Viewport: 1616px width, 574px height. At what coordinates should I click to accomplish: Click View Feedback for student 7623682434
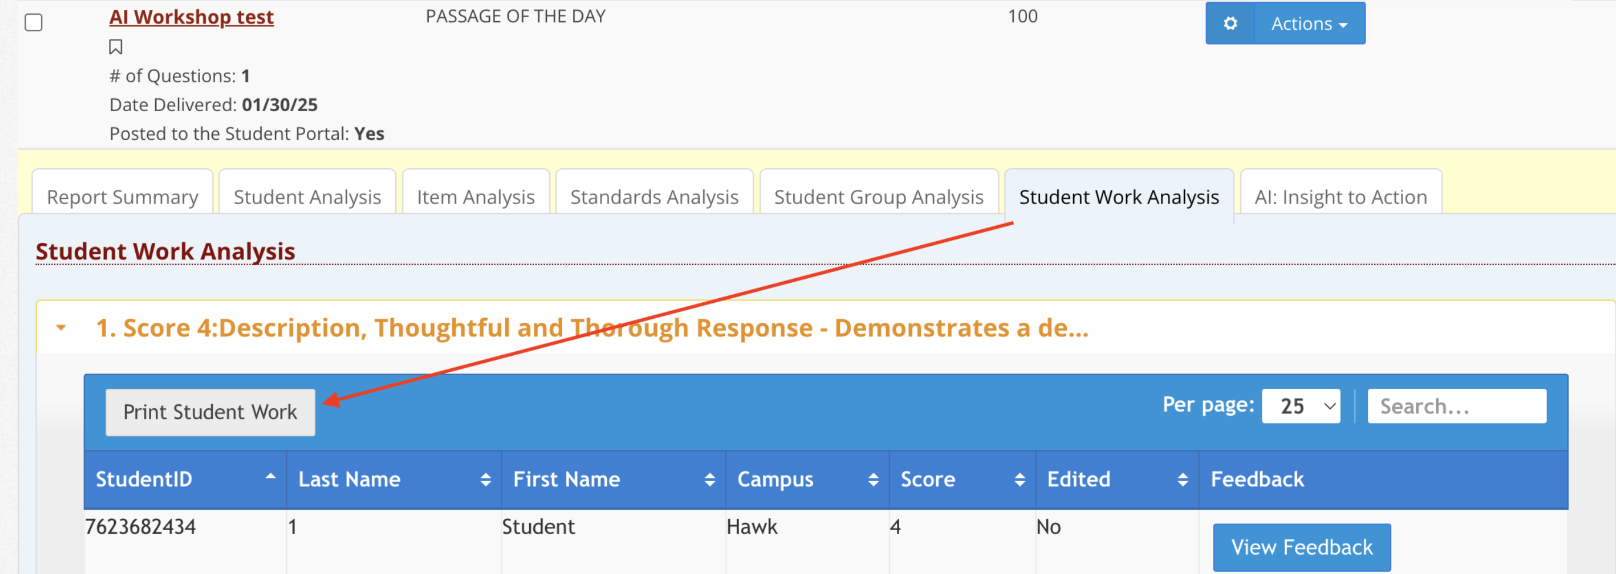point(1301,546)
